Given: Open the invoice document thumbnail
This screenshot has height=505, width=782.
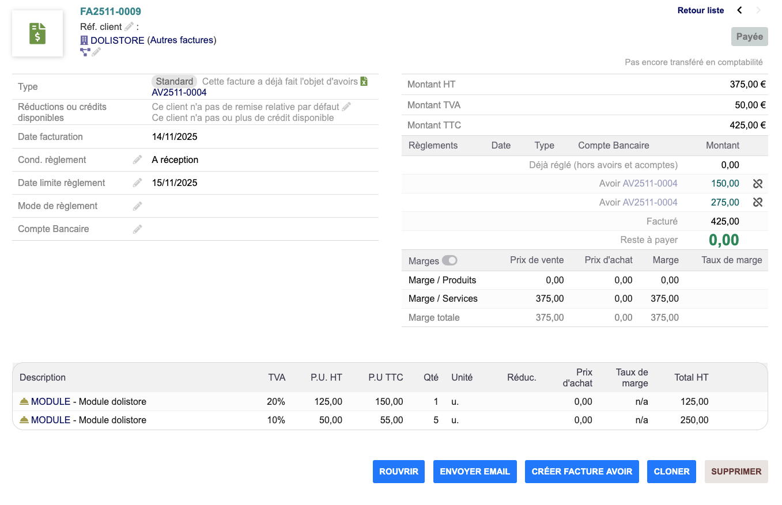Looking at the screenshot, I should pos(37,33).
